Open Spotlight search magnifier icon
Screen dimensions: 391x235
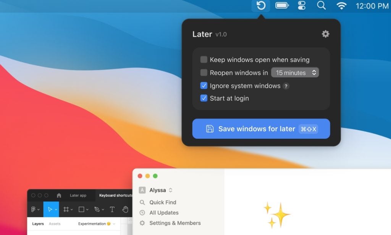[x=321, y=5]
